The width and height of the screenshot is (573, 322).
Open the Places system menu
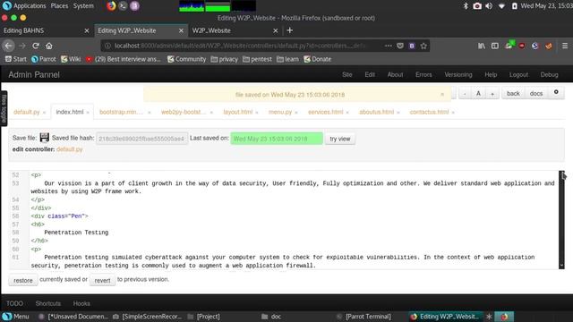tap(59, 6)
